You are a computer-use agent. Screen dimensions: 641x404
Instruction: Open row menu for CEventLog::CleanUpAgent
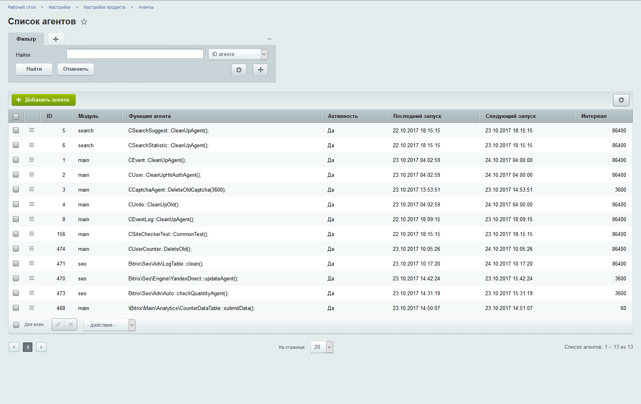(x=32, y=219)
